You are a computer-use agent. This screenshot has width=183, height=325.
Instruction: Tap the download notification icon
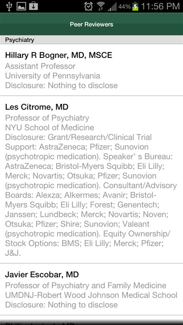(x=33, y=6)
